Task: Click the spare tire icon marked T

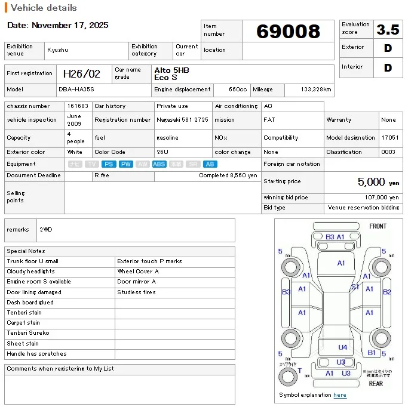Action: (x=288, y=377)
